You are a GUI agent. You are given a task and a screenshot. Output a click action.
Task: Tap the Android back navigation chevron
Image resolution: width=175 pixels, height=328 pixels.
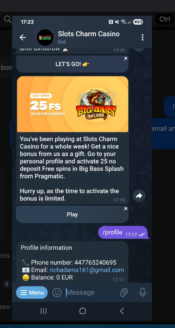(x=122, y=311)
